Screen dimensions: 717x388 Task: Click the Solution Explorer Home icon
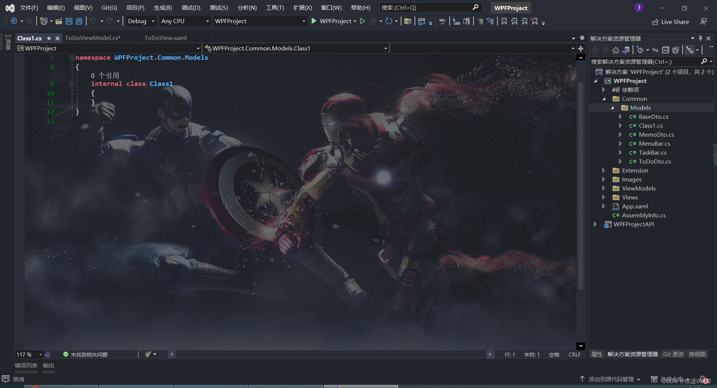(x=616, y=50)
